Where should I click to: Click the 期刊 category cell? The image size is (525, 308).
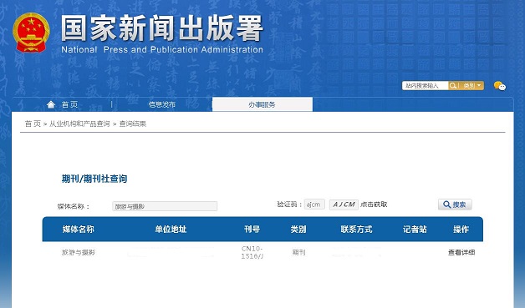point(298,252)
